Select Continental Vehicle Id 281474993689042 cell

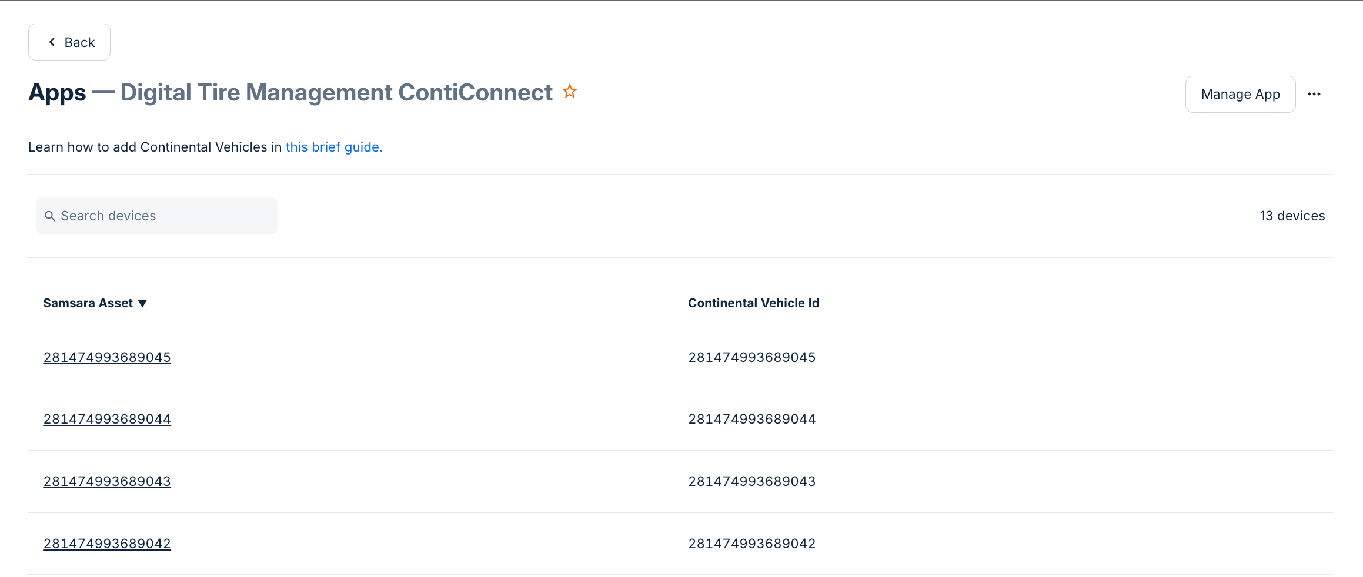(751, 544)
